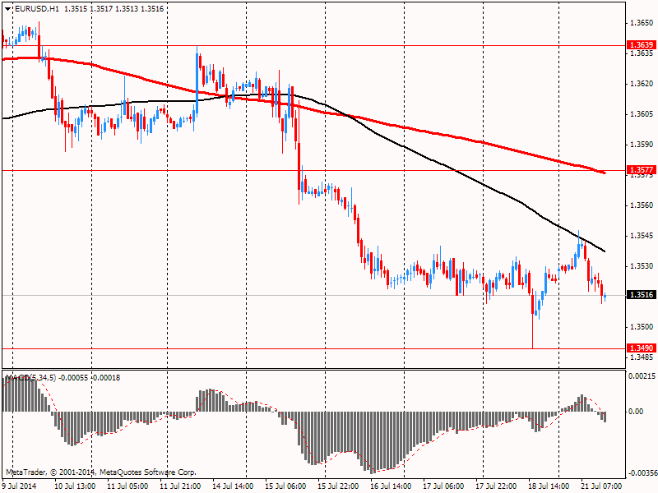Click the chart shift triangle beside EURUSD,H1

point(8,9)
